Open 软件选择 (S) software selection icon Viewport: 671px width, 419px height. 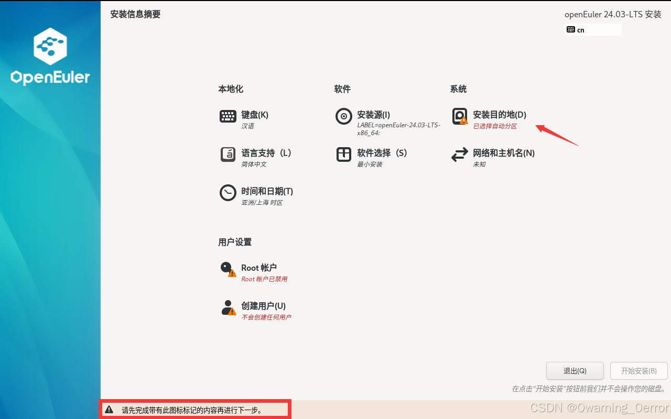click(343, 154)
